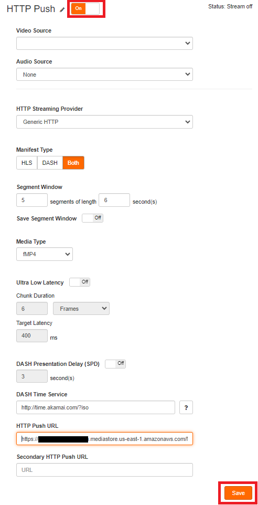The width and height of the screenshot is (258, 505).
Task: Click the DASH Time Service field
Action: pyautogui.click(x=95, y=407)
